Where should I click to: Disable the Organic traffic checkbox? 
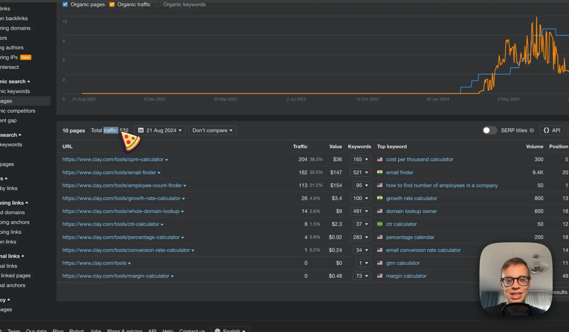[x=112, y=4]
